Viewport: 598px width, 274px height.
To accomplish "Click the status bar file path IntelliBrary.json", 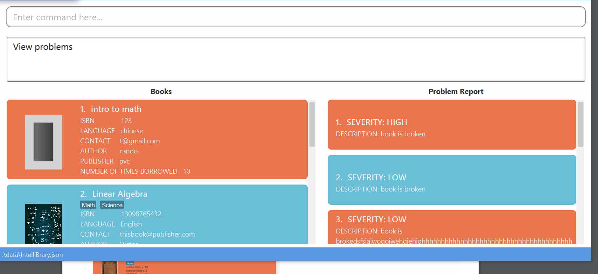I will 33,255.
